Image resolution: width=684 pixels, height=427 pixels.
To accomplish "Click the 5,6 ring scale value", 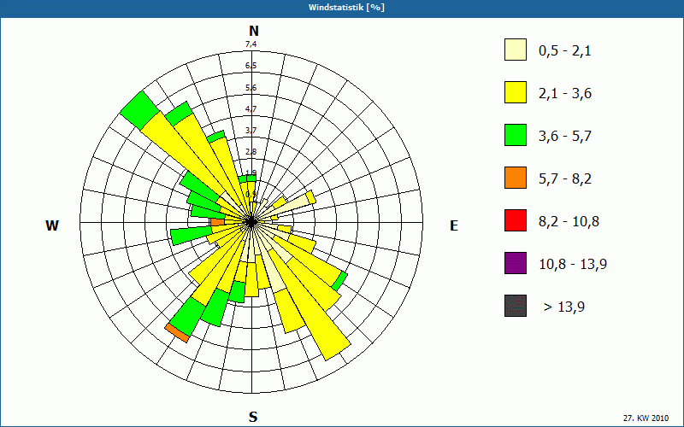I will coord(251,88).
